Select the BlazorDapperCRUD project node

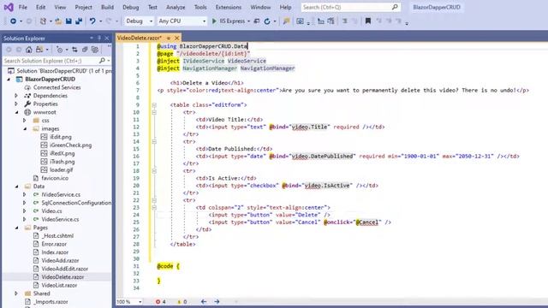(x=50, y=80)
